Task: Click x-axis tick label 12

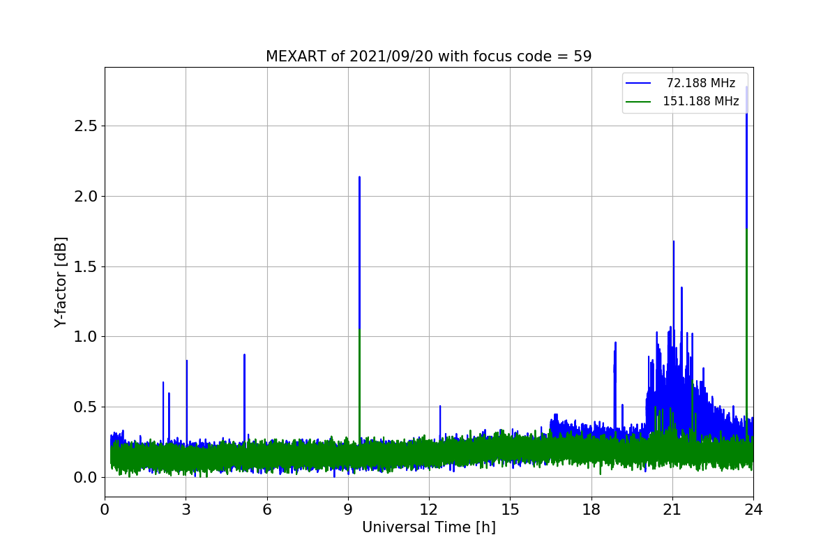Action: click(429, 510)
